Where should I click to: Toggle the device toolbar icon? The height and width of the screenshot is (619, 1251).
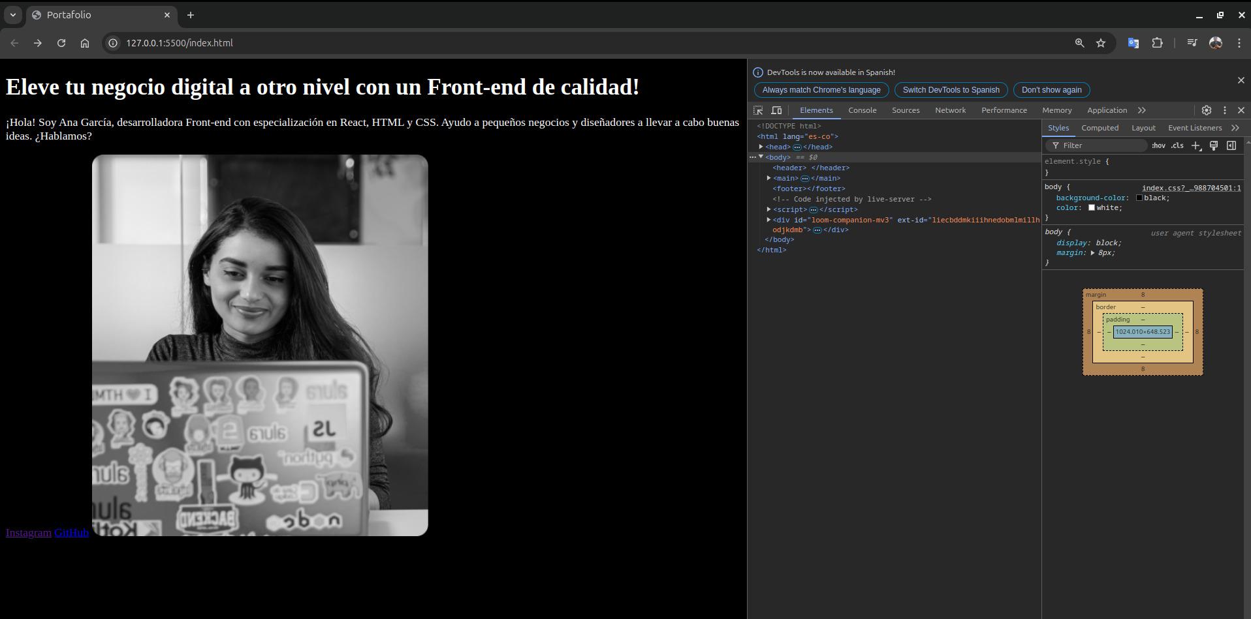click(x=776, y=110)
